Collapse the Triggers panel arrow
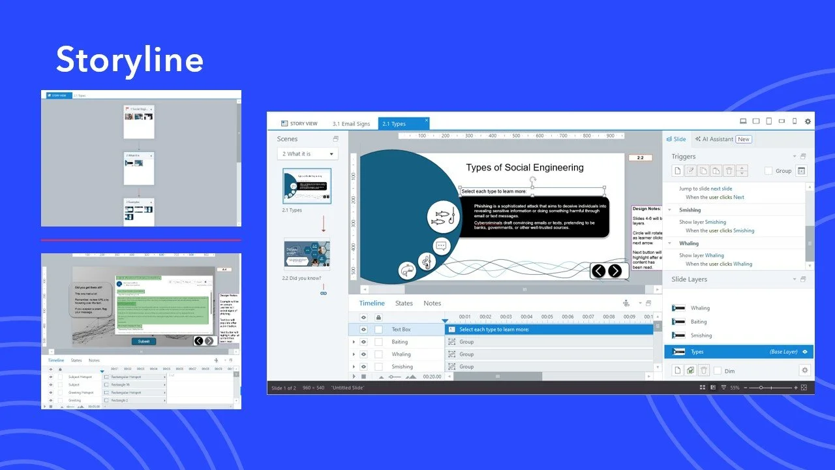 pyautogui.click(x=795, y=157)
